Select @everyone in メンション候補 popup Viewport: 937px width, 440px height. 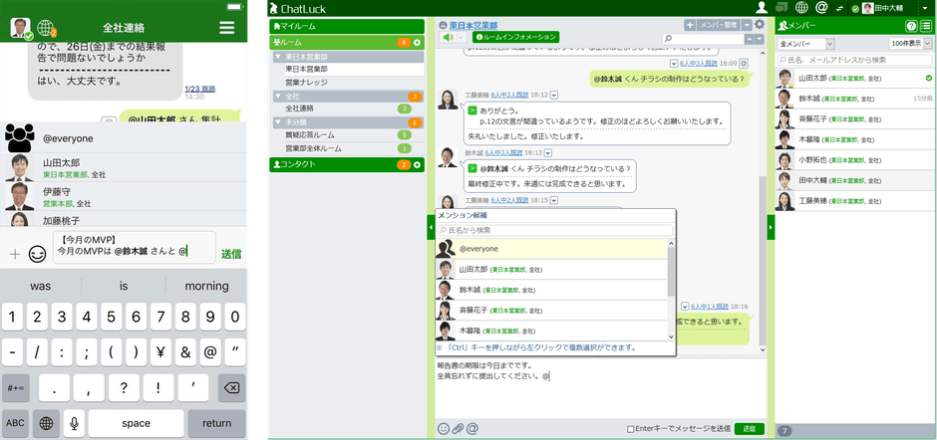(x=551, y=249)
